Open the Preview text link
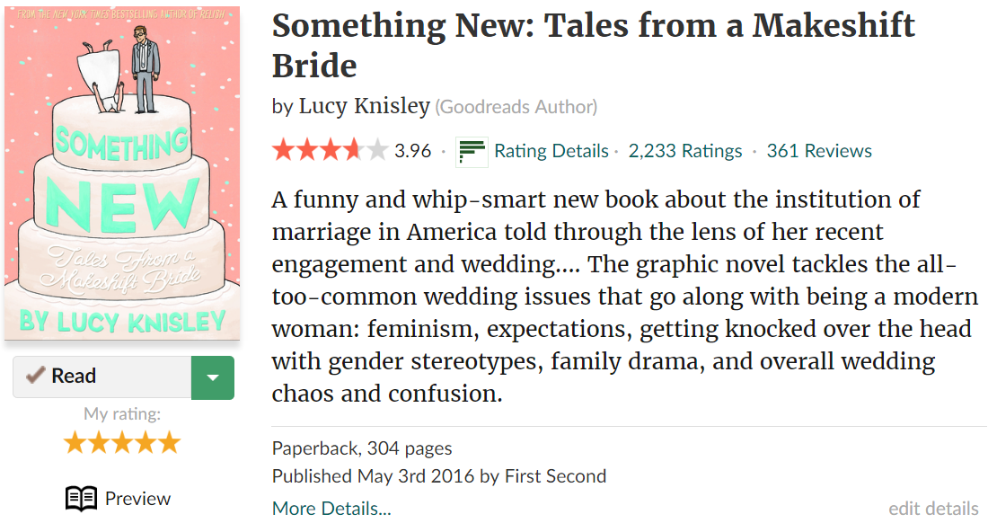 click(x=137, y=499)
